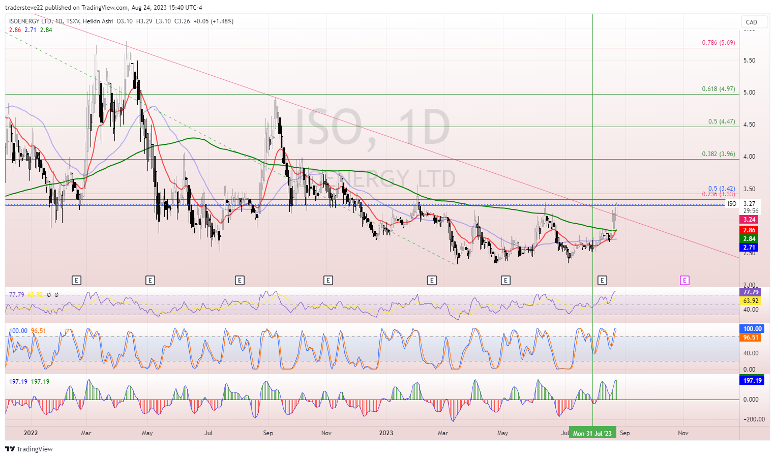This screenshot has width=775, height=458.
Task: Click the E earnings marker beside the crosshair line
Action: click(x=602, y=280)
